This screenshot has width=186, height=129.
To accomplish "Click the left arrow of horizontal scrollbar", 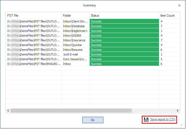I will tap(8, 111).
